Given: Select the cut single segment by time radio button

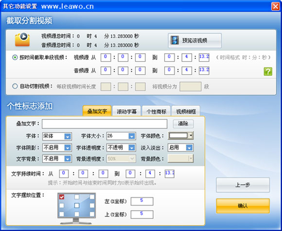Looking at the screenshot, I should pos(15,57).
